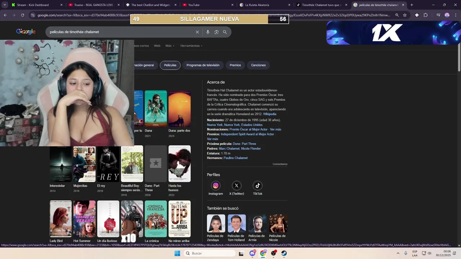Viewport: 461px width, 259px height.
Task: Open the Duna: parte dos movie poster
Action: 179,109
